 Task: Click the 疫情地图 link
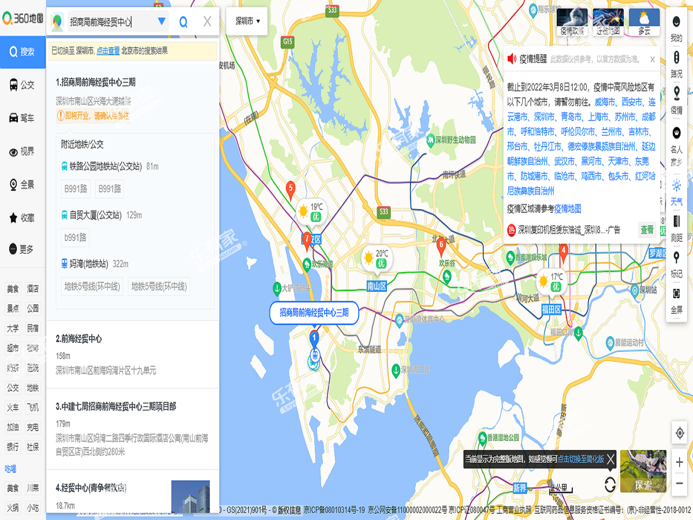(x=568, y=209)
